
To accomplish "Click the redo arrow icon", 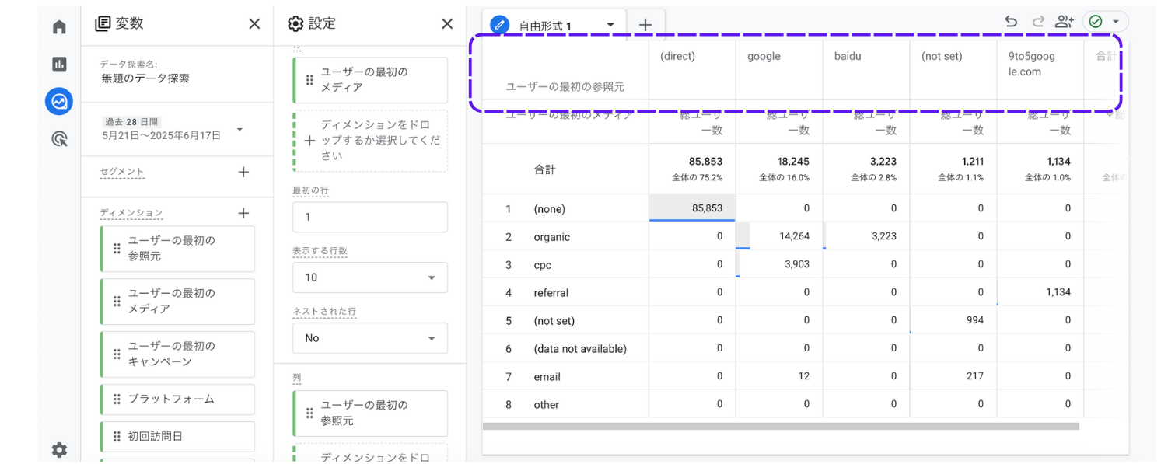I will click(1038, 22).
